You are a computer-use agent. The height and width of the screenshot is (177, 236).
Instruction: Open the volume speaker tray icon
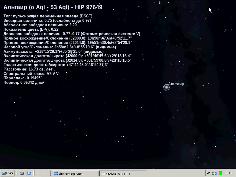(214, 173)
